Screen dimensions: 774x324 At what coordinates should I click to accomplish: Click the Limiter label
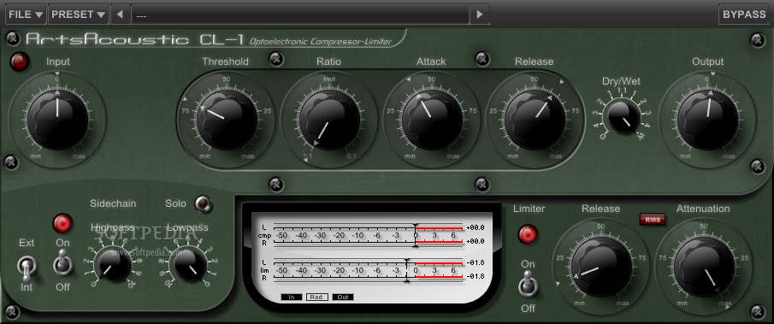[529, 209]
